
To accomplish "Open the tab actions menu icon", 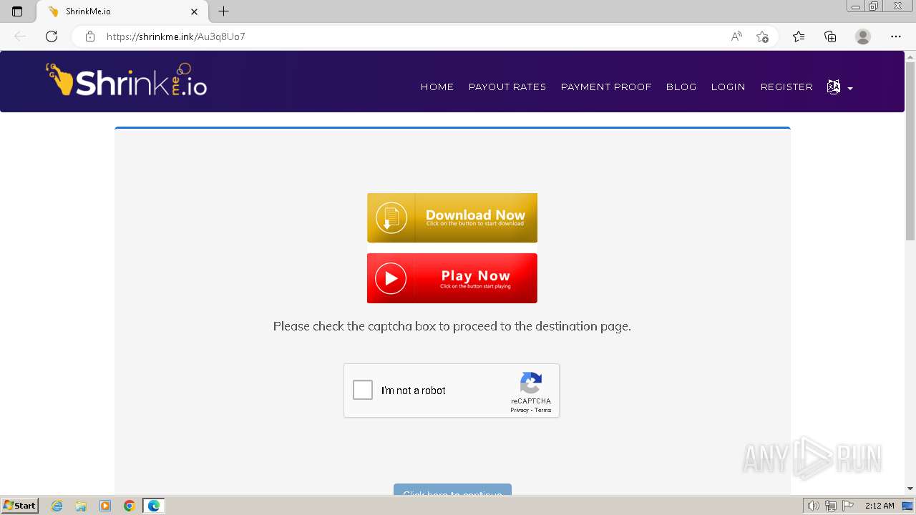I will point(17,11).
